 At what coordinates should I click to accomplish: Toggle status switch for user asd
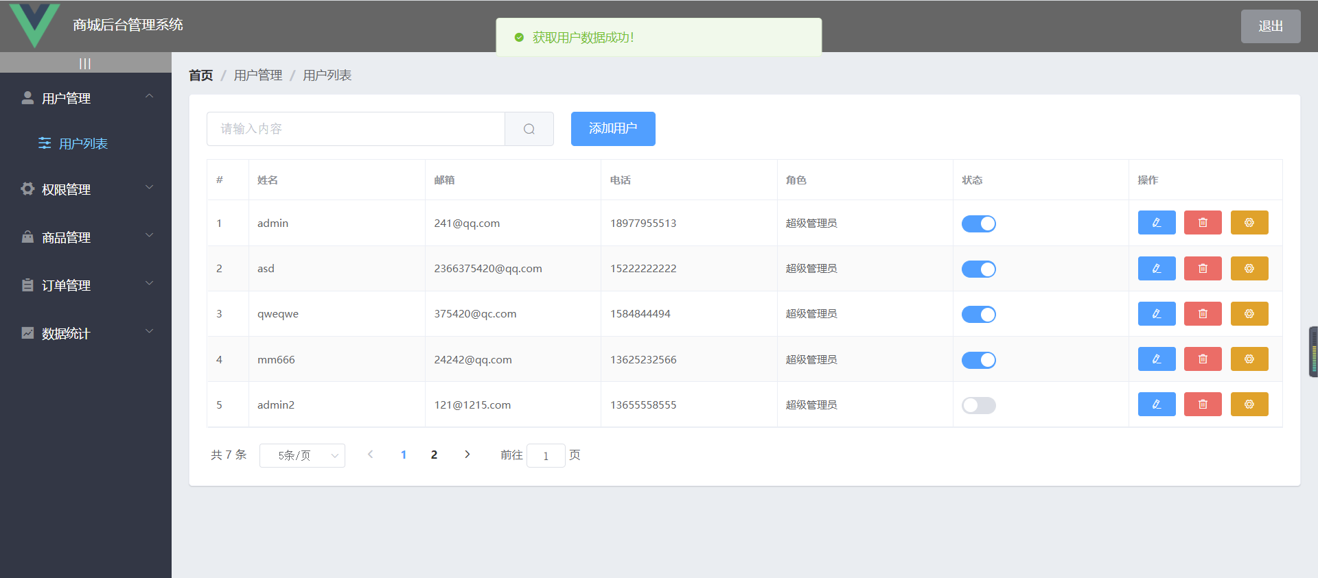pyautogui.click(x=978, y=269)
